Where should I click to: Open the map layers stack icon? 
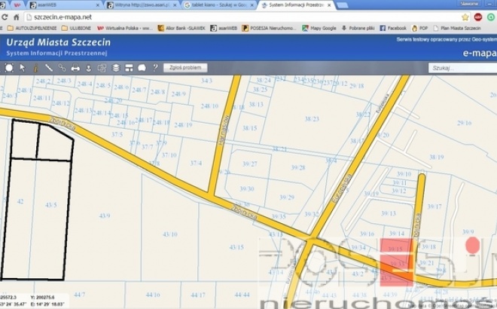[x=116, y=68]
